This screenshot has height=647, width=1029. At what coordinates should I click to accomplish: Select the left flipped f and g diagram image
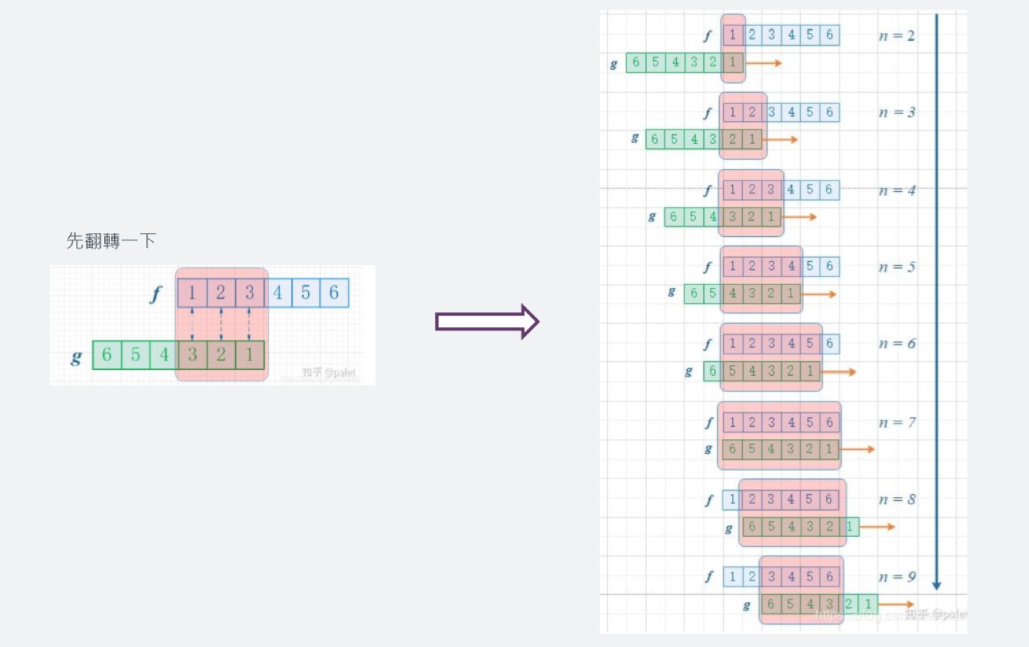pyautogui.click(x=212, y=325)
